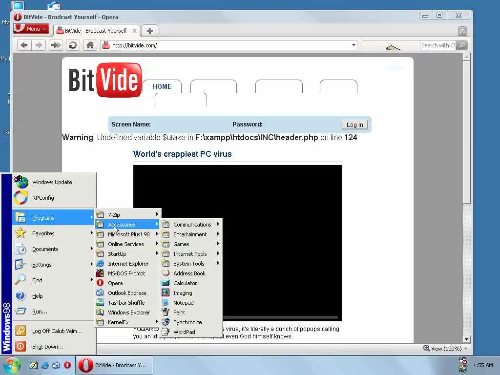Open the closed tabs trash icon
Screen dimensions: 500x375
pos(462,31)
